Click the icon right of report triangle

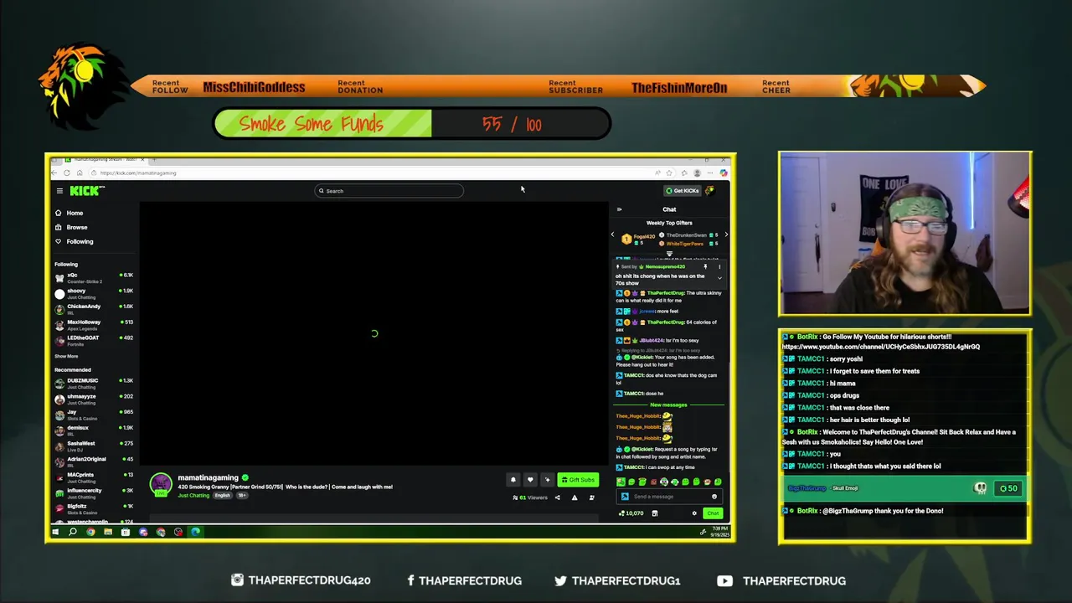[591, 497]
